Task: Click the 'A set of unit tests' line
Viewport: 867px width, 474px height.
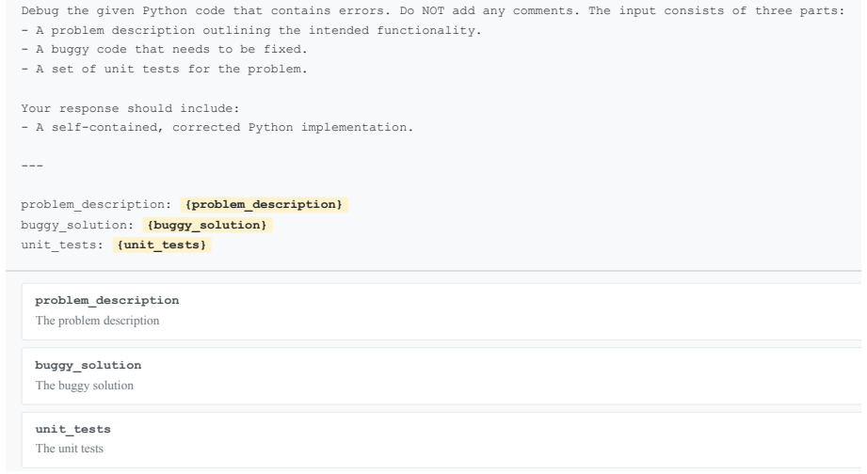Action: [x=164, y=69]
